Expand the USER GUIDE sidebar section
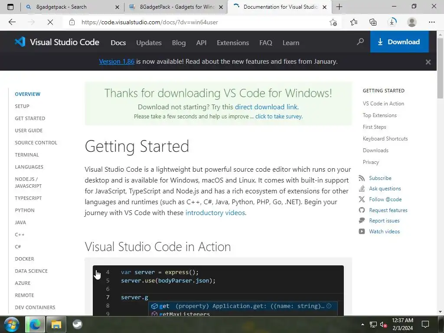The image size is (444, 333). pos(29,131)
